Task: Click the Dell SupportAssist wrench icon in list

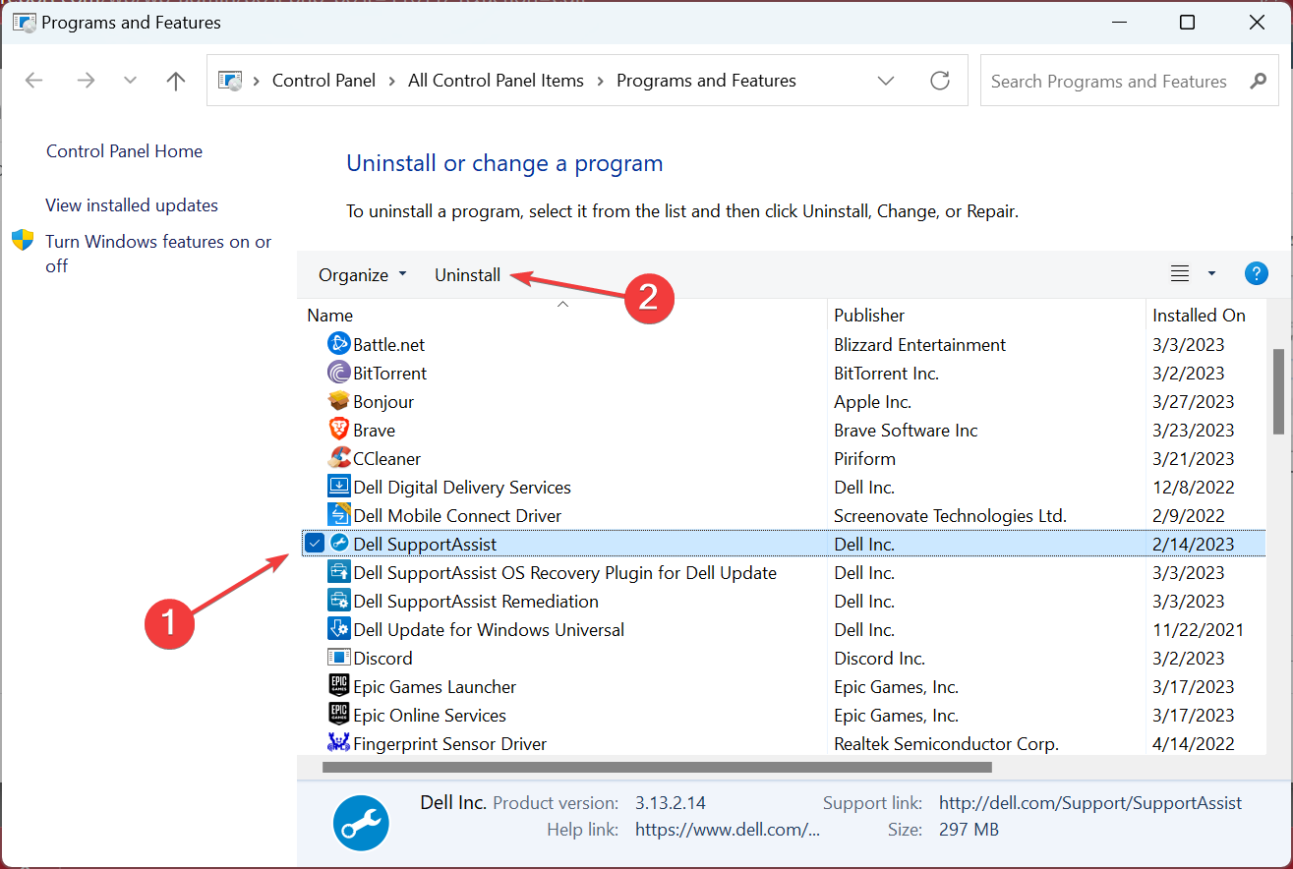Action: (x=338, y=544)
